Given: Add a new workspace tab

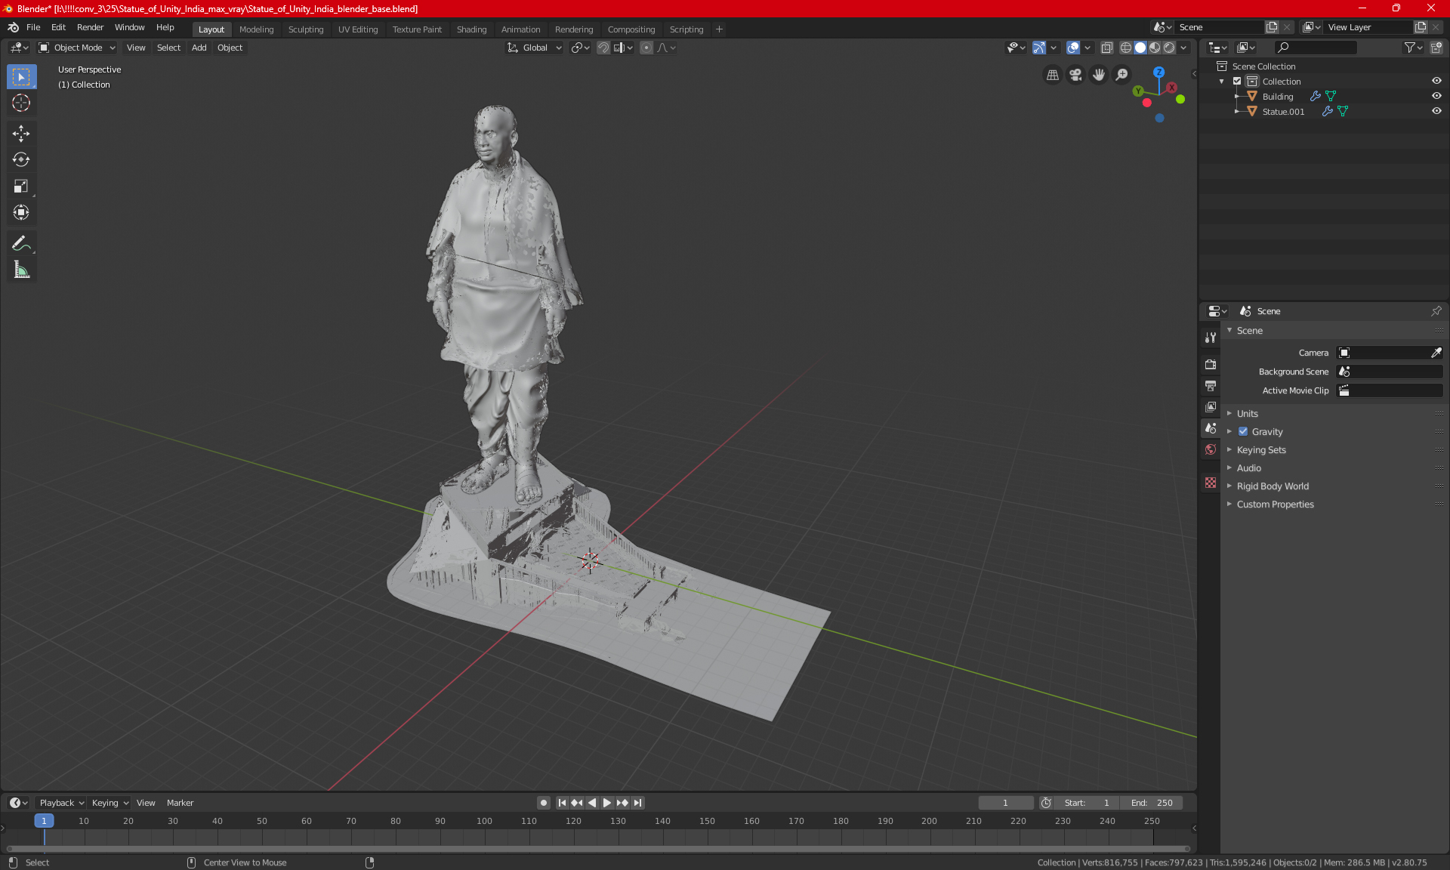Looking at the screenshot, I should (719, 29).
